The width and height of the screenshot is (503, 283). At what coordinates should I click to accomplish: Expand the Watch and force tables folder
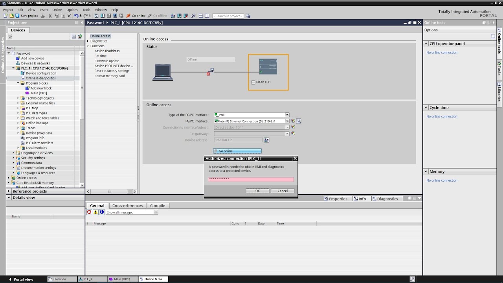pos(18,118)
